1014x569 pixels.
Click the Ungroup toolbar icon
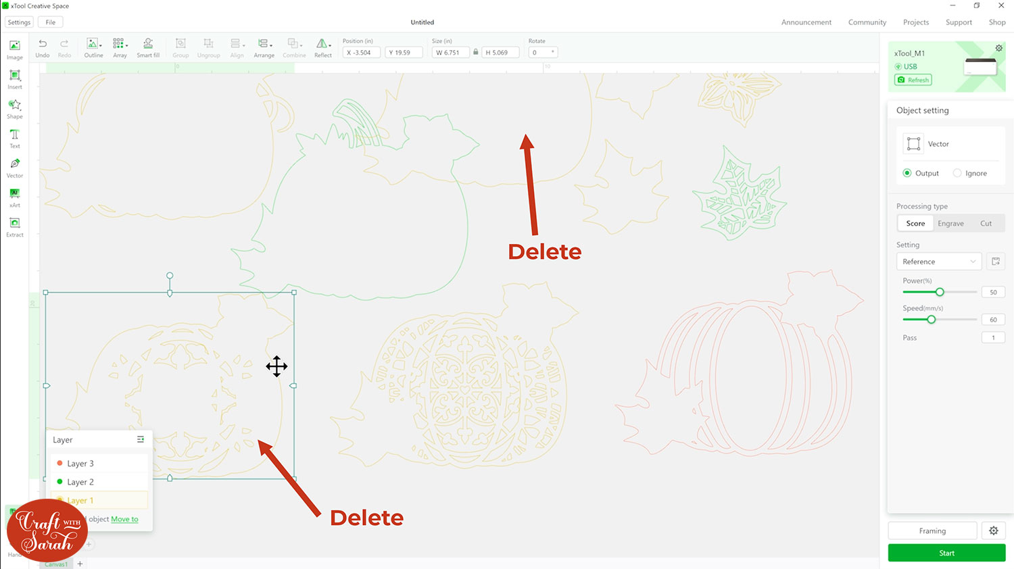(209, 48)
